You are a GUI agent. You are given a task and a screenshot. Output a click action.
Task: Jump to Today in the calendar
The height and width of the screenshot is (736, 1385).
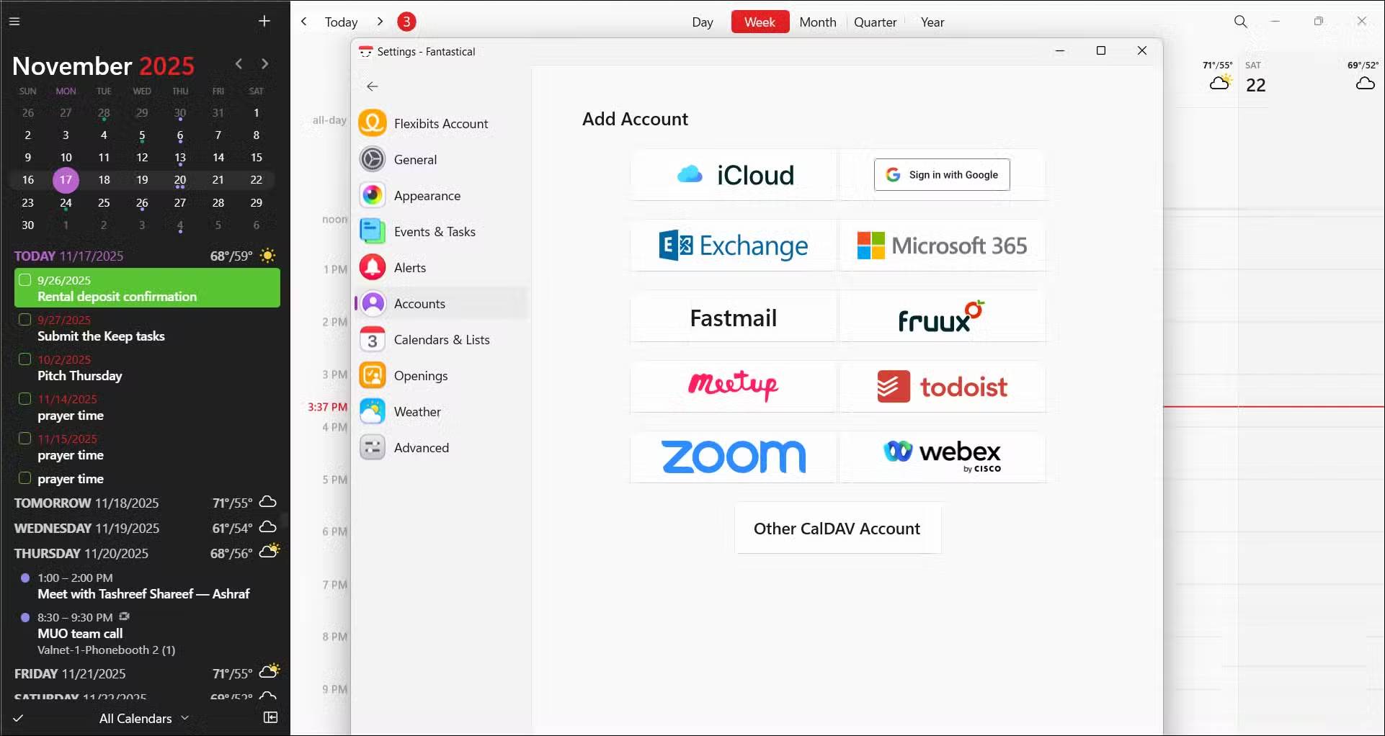click(342, 22)
